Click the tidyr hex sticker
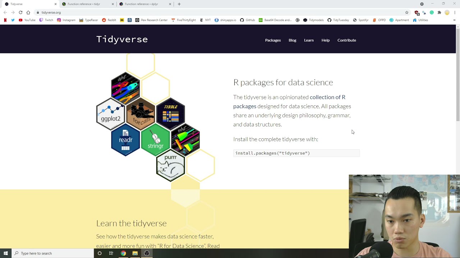Screen dimensions: 460x258 tap(185, 140)
